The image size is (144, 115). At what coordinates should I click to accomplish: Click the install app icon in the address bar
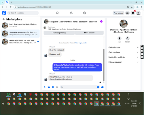(128, 7)
